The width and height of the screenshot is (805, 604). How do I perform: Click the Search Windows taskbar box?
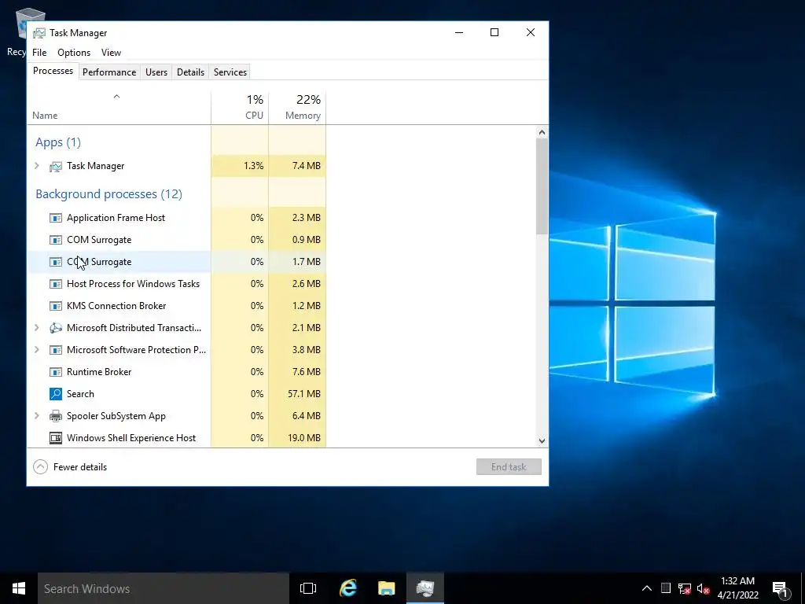(164, 588)
